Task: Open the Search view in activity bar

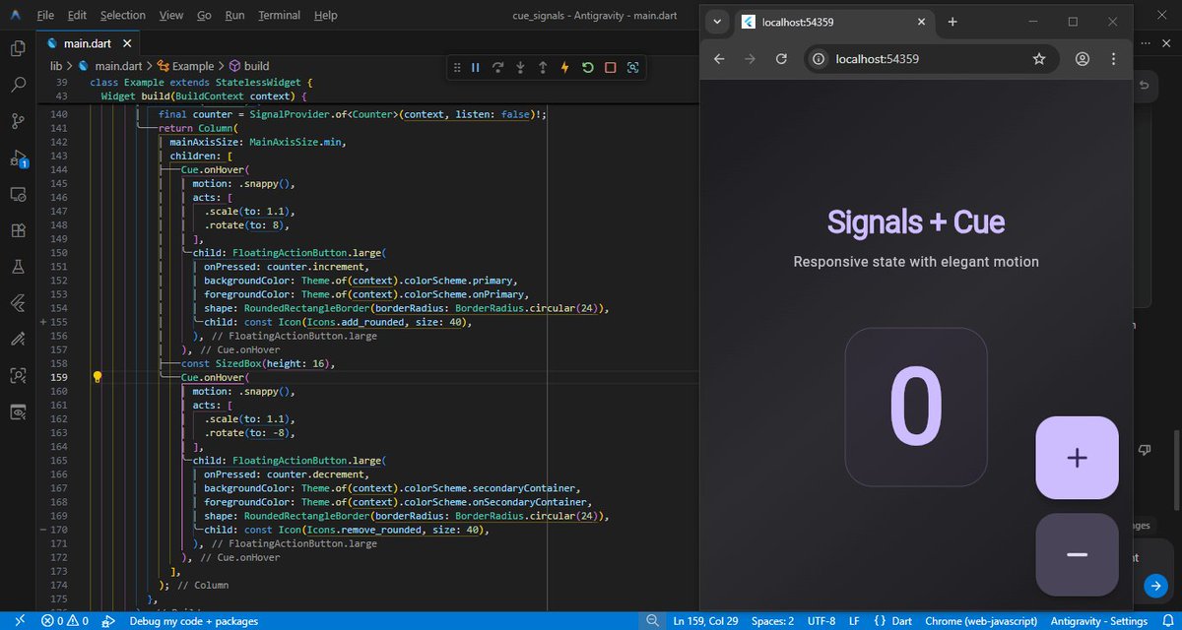Action: pos(18,85)
